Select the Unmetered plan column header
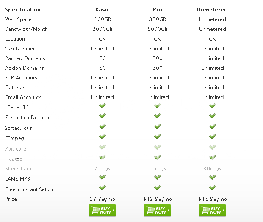This screenshot has height=222, width=263. (x=213, y=9)
